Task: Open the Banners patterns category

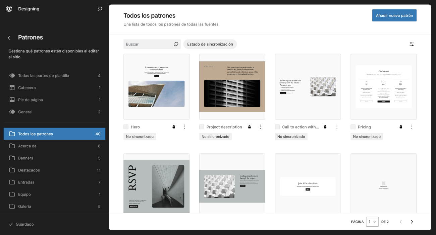Action: click(x=25, y=158)
